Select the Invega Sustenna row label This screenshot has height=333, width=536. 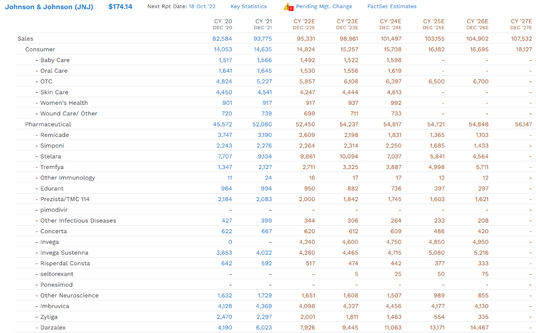coord(64,253)
